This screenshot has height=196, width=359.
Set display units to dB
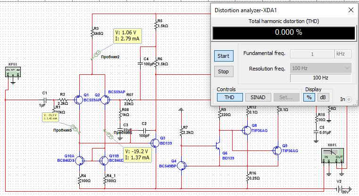coord(323,97)
